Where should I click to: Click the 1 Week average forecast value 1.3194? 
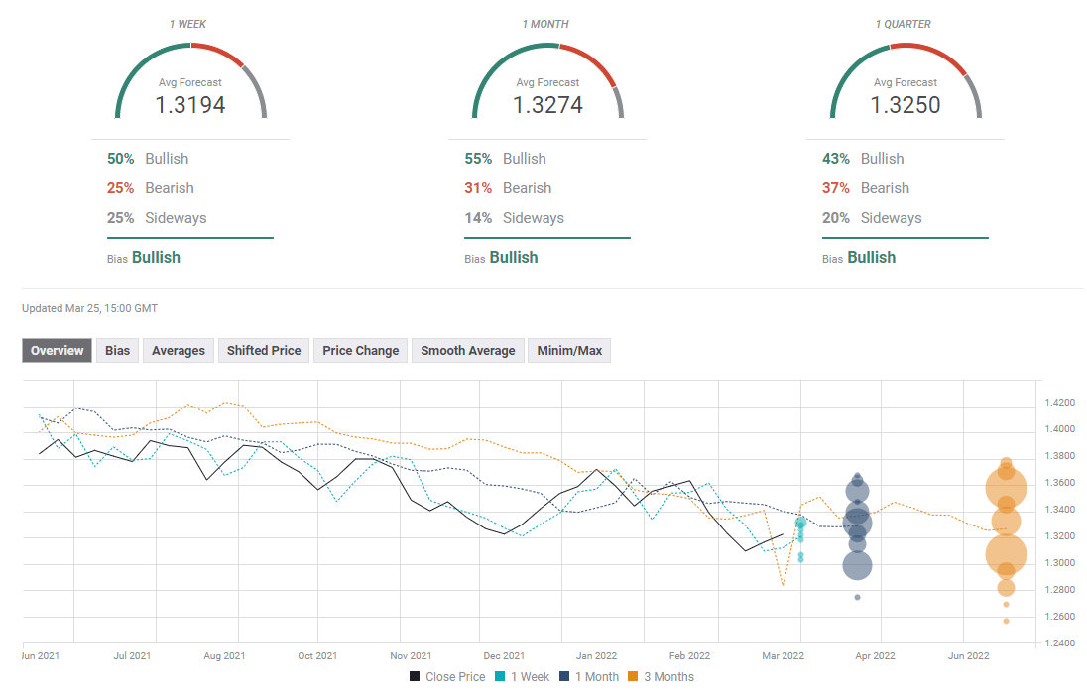190,105
